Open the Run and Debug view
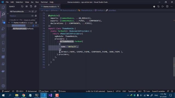 click(x=3, y=29)
